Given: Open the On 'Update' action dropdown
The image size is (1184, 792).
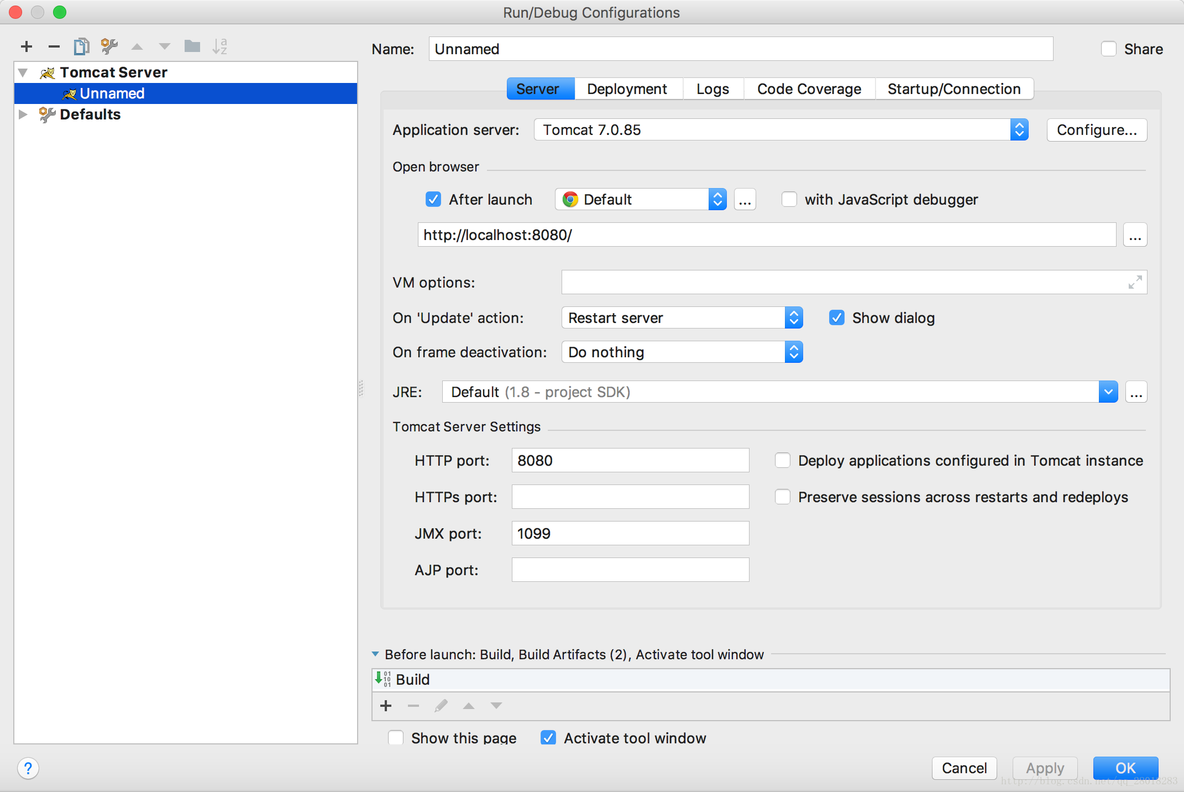Looking at the screenshot, I should 682,318.
